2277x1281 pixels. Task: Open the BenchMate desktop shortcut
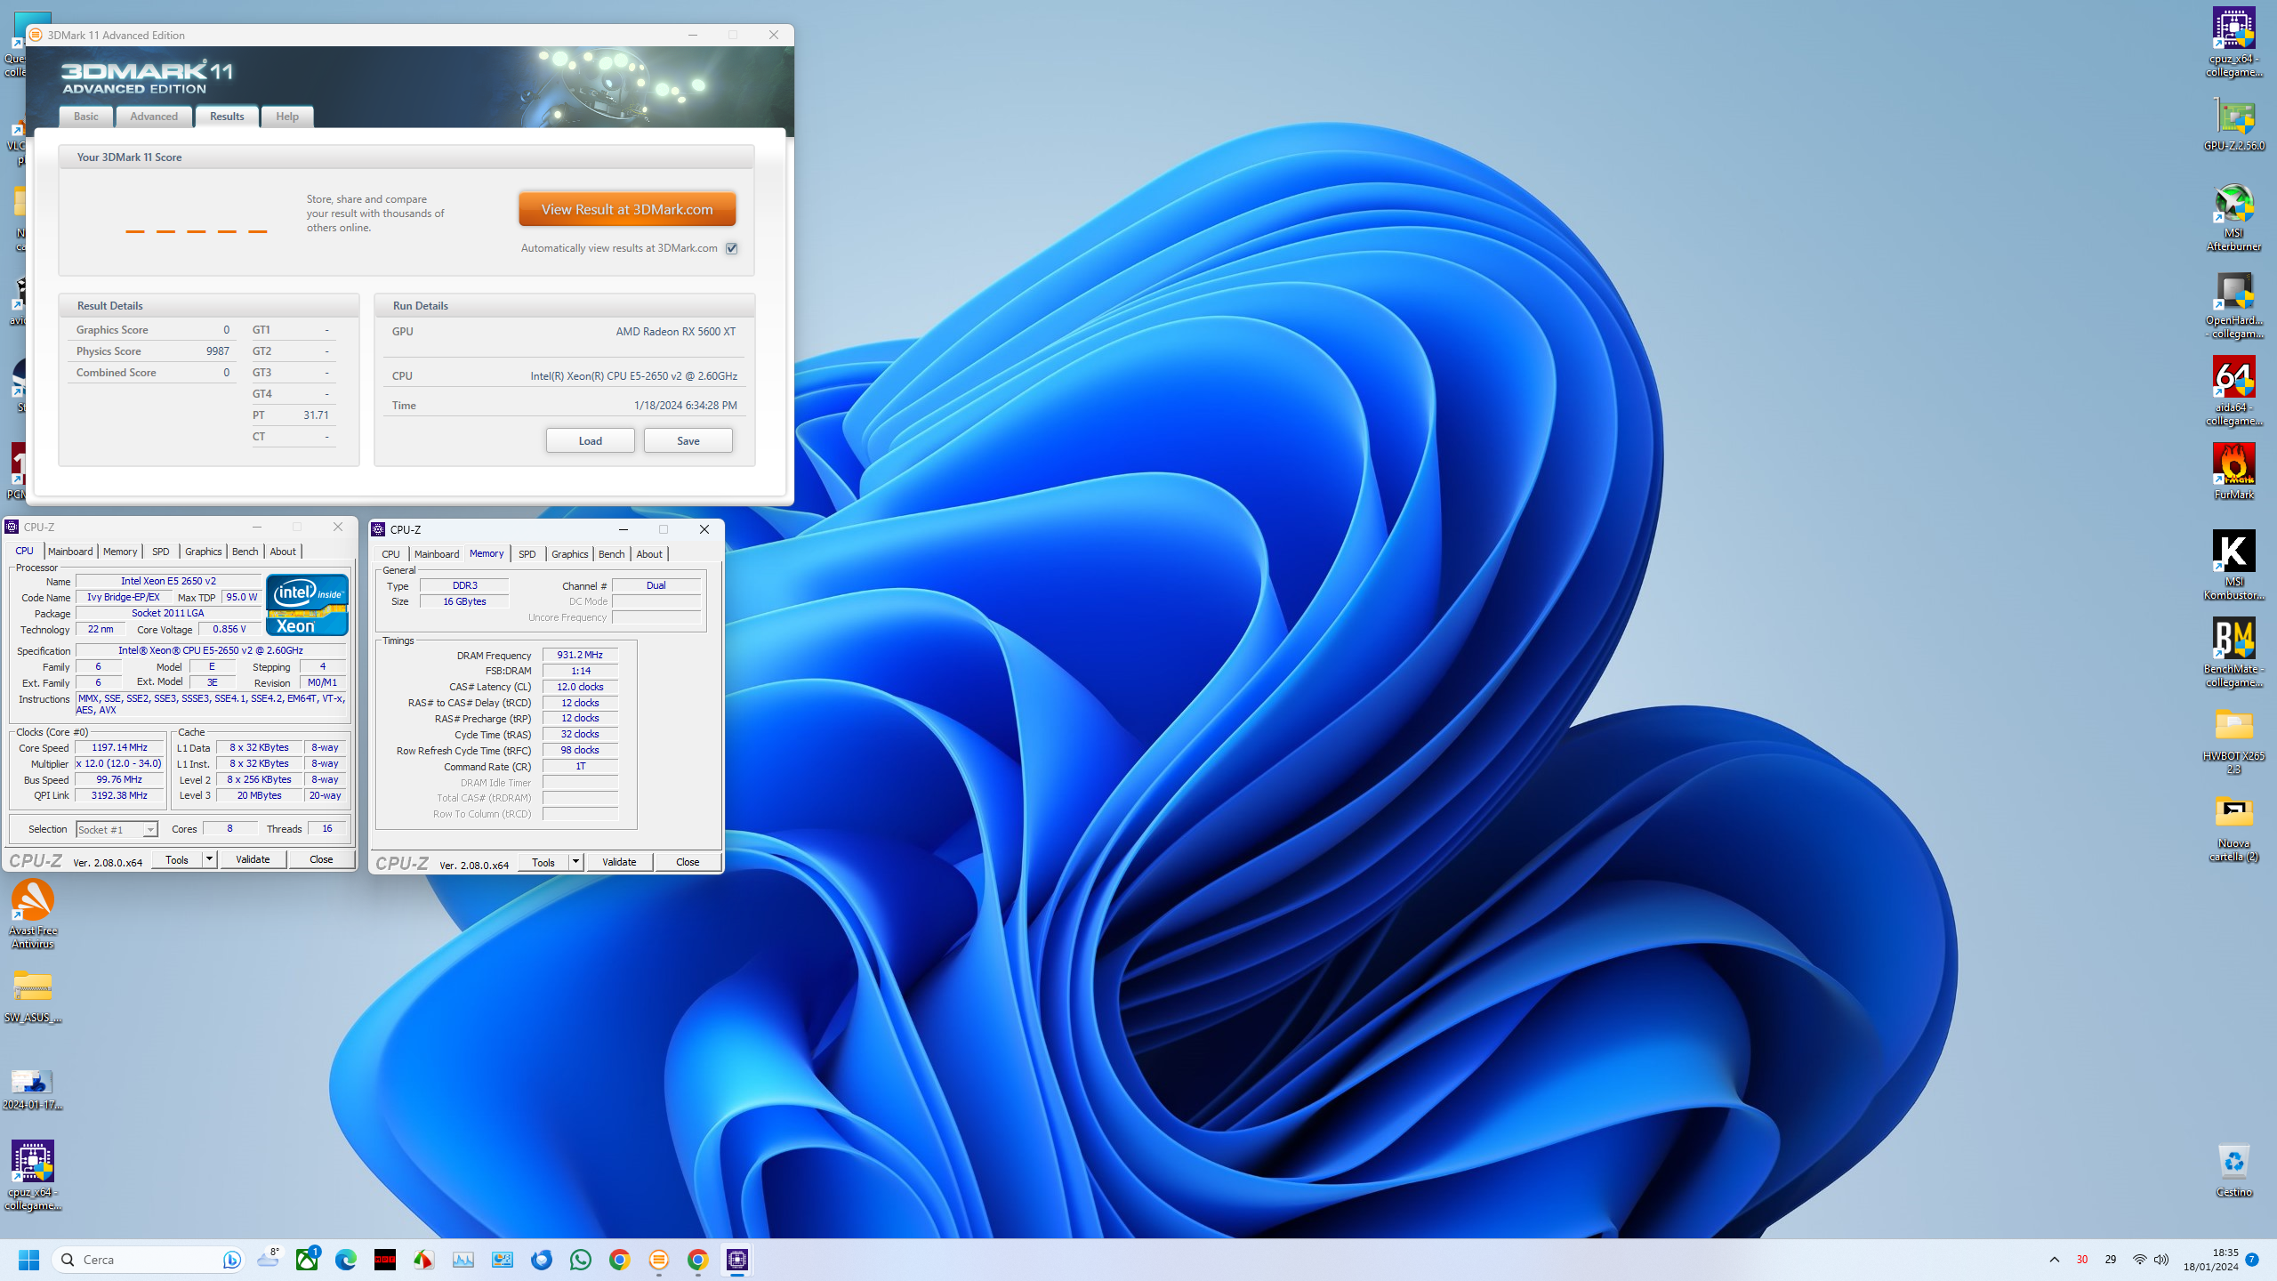pos(2233,653)
